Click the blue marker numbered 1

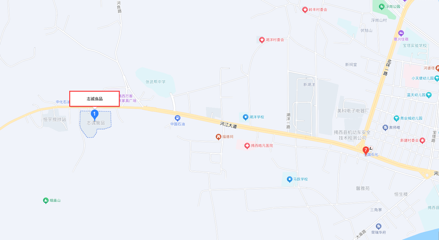(x=95, y=115)
